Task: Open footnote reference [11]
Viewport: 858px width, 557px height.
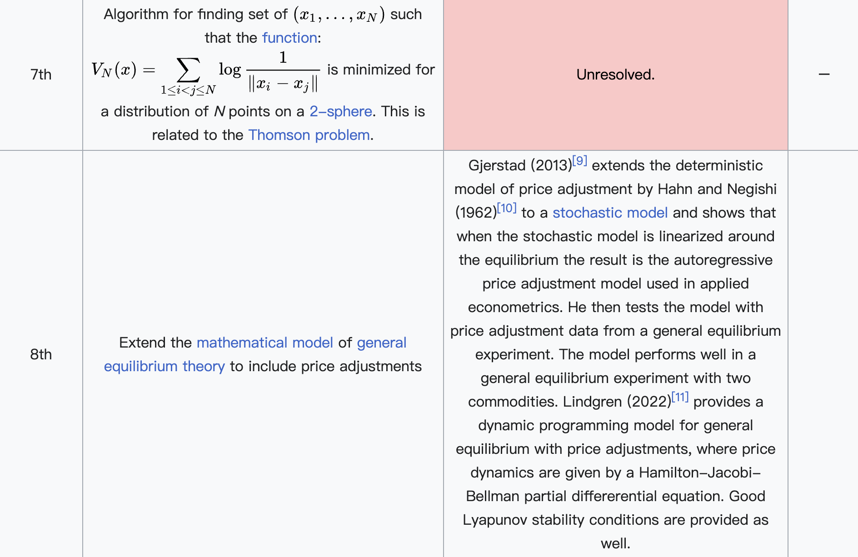Action: (x=680, y=397)
